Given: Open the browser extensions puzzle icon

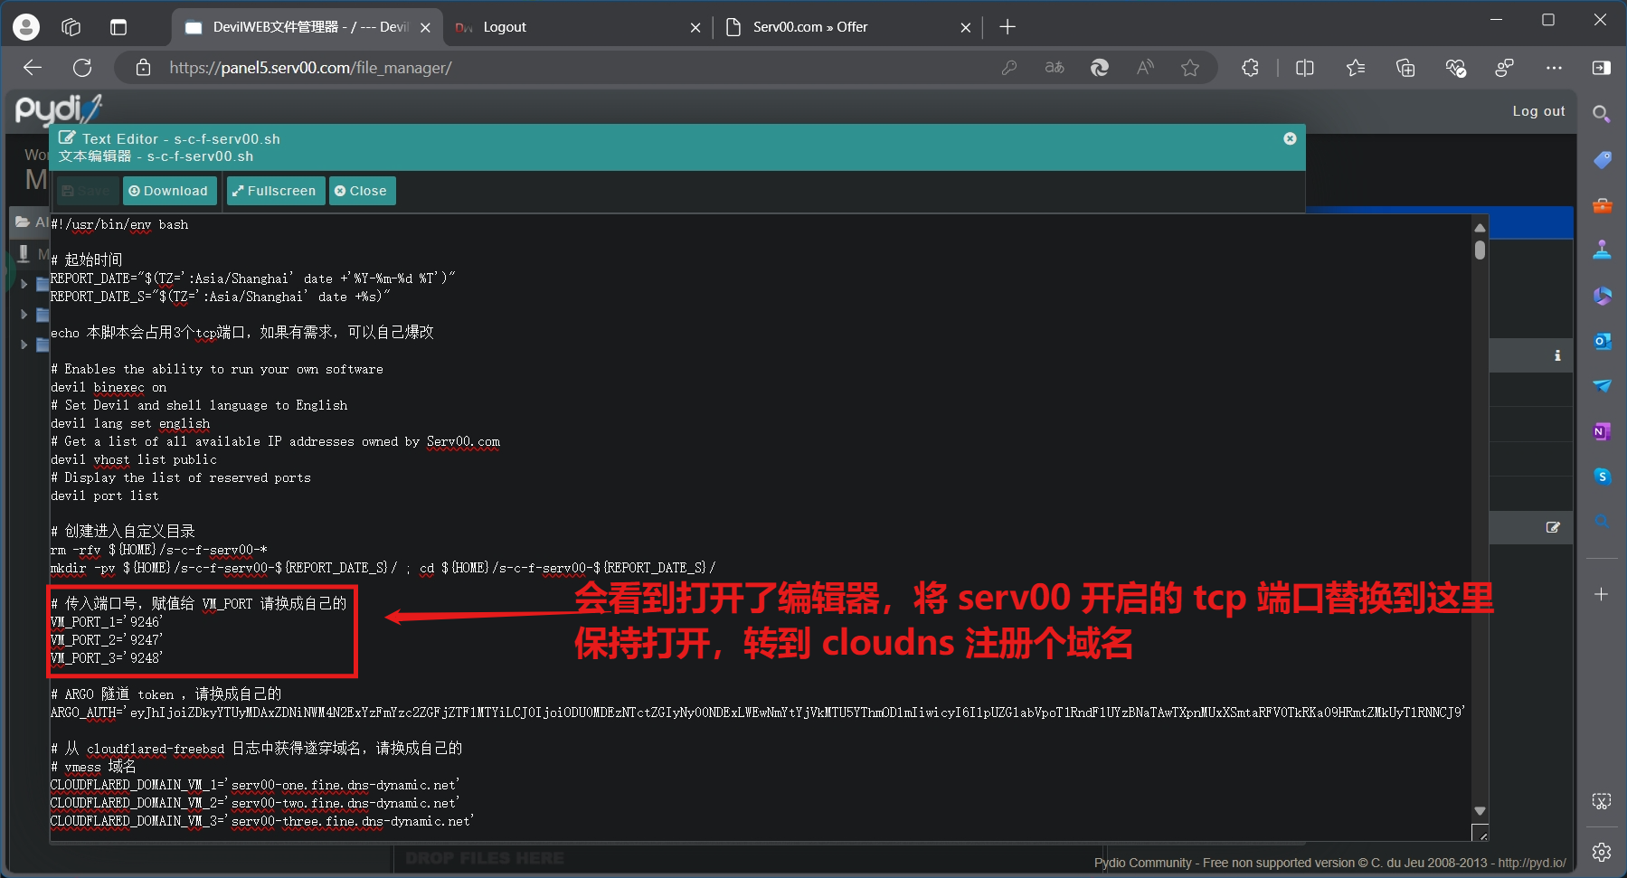Looking at the screenshot, I should [1250, 68].
